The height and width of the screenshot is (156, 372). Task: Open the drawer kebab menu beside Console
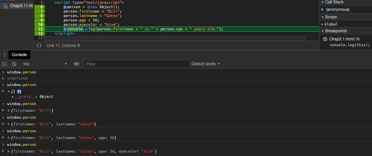4,55
